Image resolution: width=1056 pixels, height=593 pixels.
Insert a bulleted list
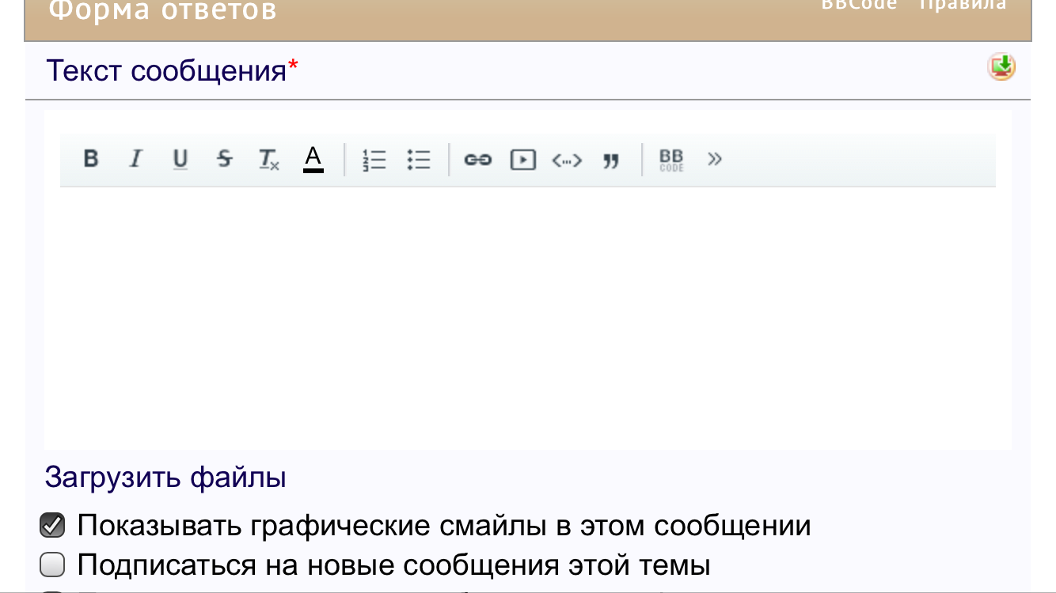pos(418,160)
